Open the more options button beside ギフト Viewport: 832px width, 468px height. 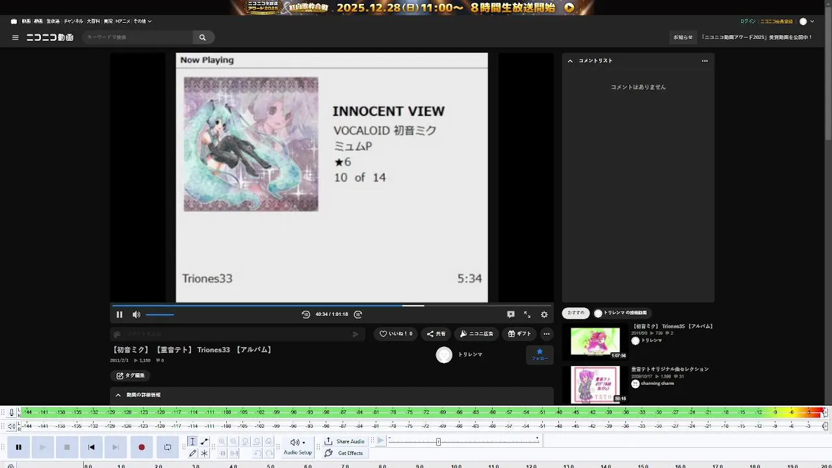(547, 334)
